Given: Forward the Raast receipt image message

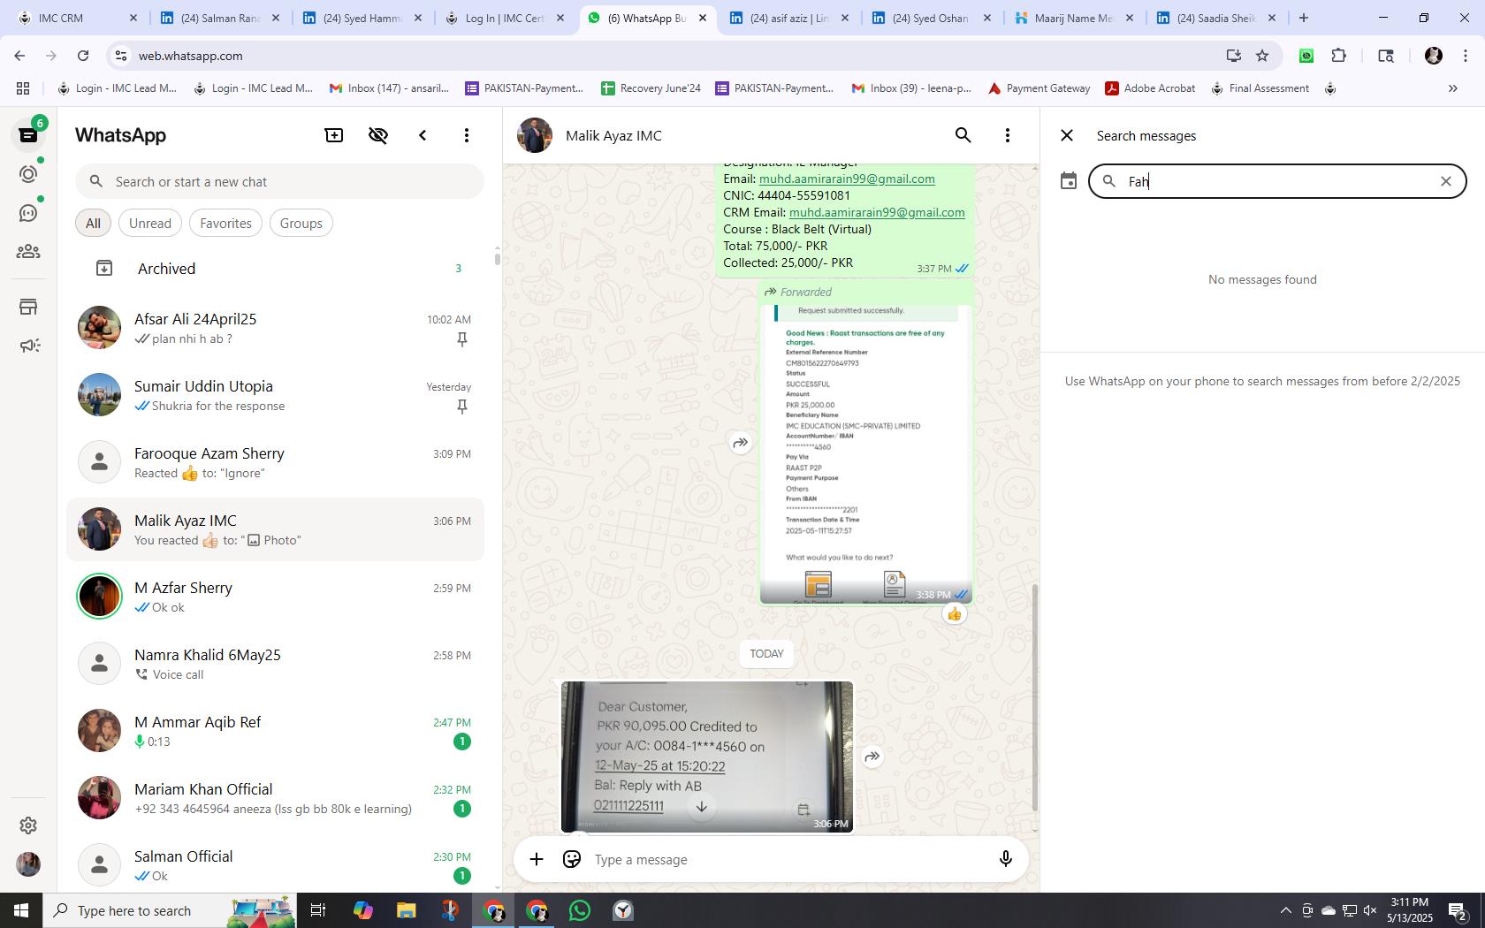Looking at the screenshot, I should tap(741, 443).
